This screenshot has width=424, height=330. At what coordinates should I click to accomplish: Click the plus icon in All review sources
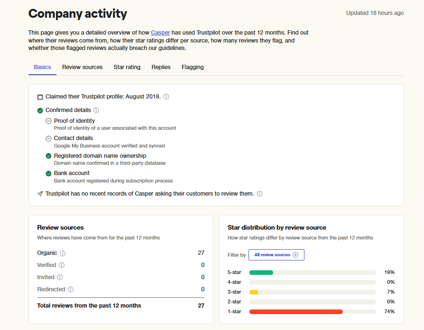pos(296,255)
